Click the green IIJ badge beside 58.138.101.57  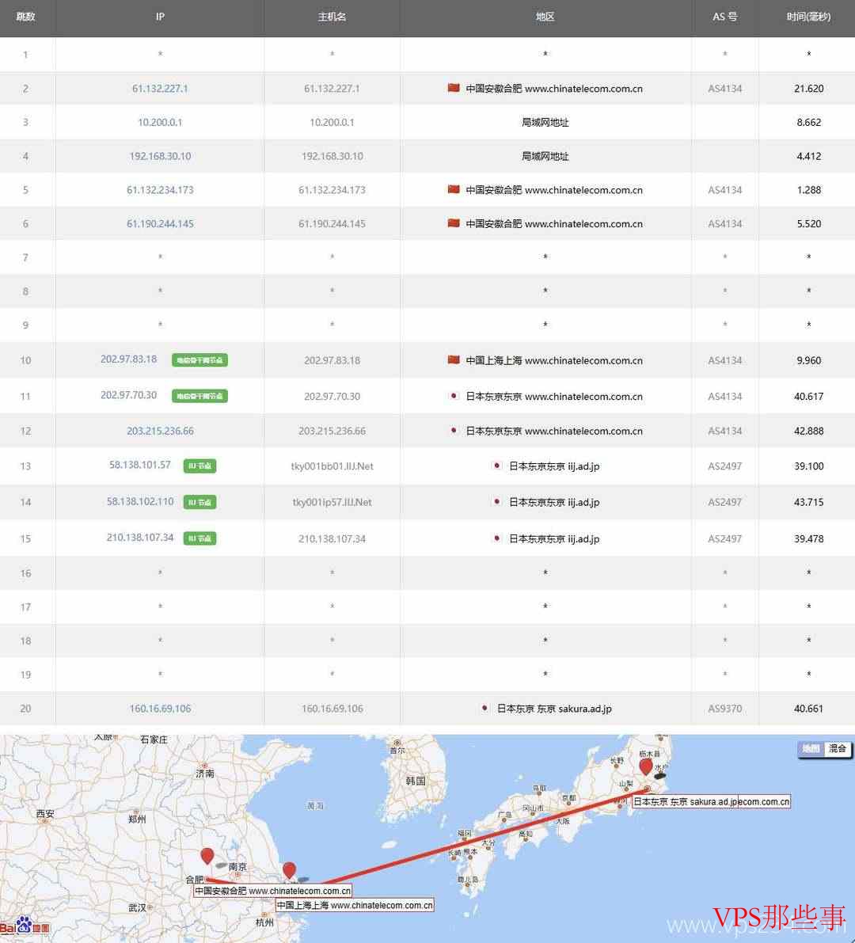[x=199, y=466]
